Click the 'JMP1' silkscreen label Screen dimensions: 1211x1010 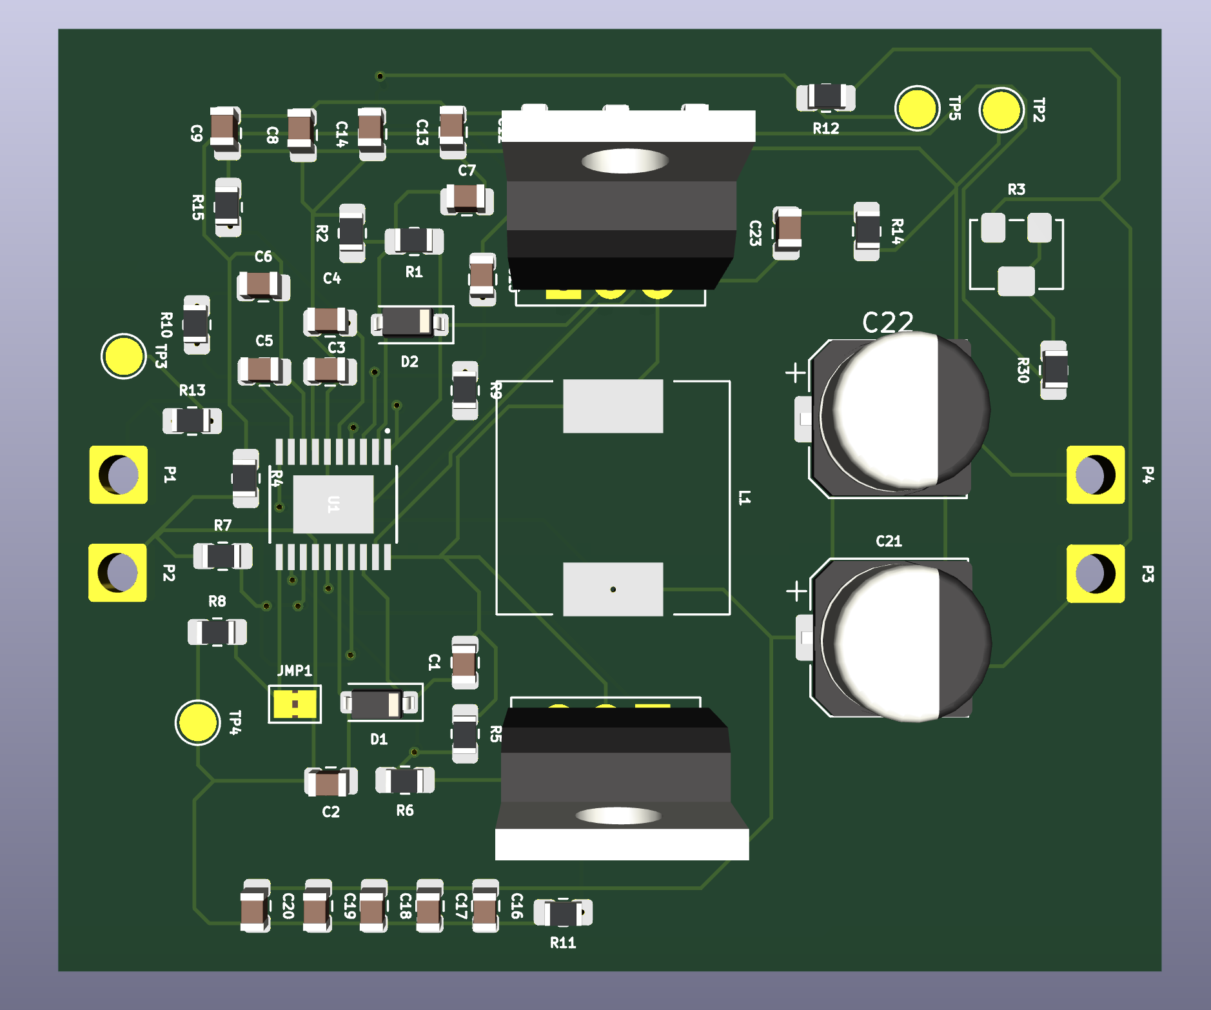click(x=295, y=671)
